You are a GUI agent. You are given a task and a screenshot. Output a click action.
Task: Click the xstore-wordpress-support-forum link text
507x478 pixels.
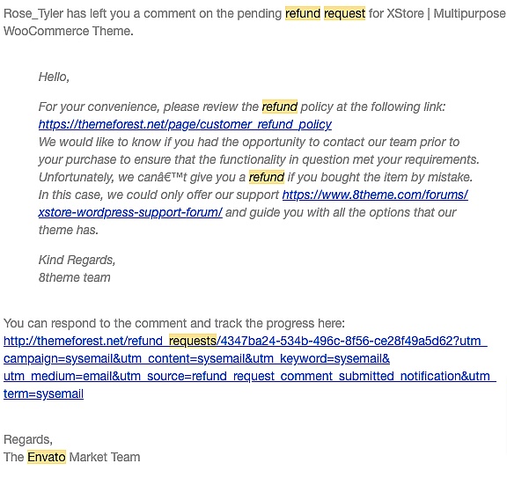click(x=130, y=212)
